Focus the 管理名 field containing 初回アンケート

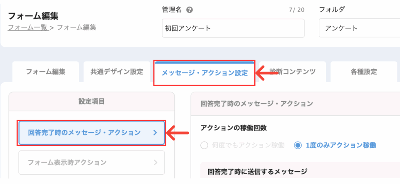pos(233,28)
